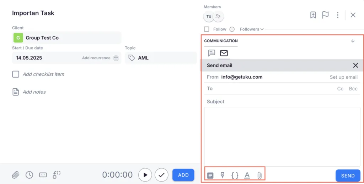The image size is (364, 184).
Task: Click the Add recurrence link
Action: click(x=96, y=58)
